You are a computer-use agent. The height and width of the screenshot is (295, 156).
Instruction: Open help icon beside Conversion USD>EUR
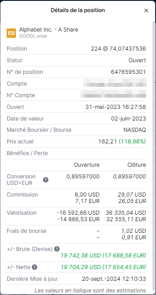click(x=46, y=180)
